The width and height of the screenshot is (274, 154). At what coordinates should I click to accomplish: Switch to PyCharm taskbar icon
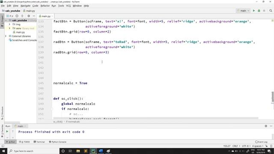click(x=93, y=151)
